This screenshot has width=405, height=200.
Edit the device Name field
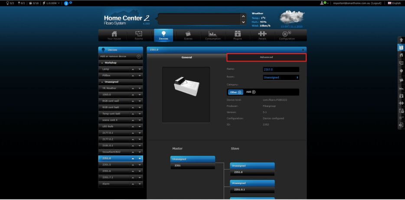coord(281,70)
